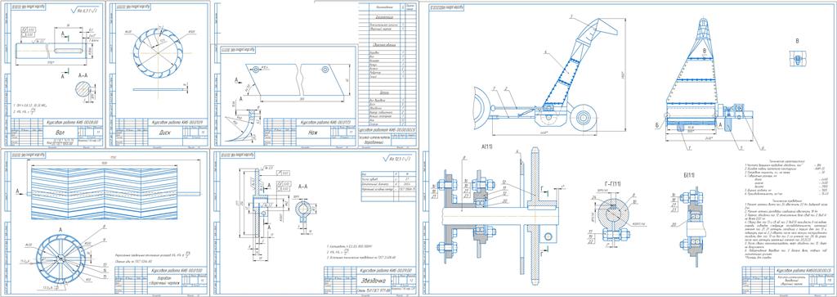This screenshot has height=297, width=837.
Task: Click the small detail view labeled 'В'
Action: 797,59
